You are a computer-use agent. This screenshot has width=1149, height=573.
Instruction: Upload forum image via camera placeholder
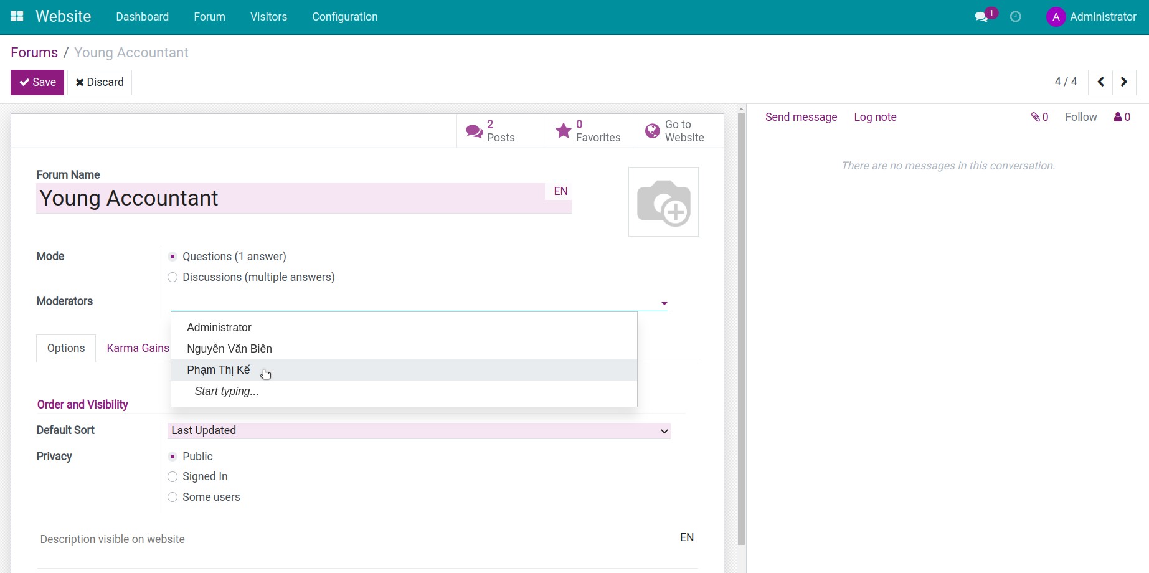tap(663, 202)
